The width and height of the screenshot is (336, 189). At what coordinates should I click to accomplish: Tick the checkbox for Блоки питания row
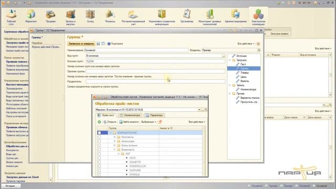(x=99, y=145)
